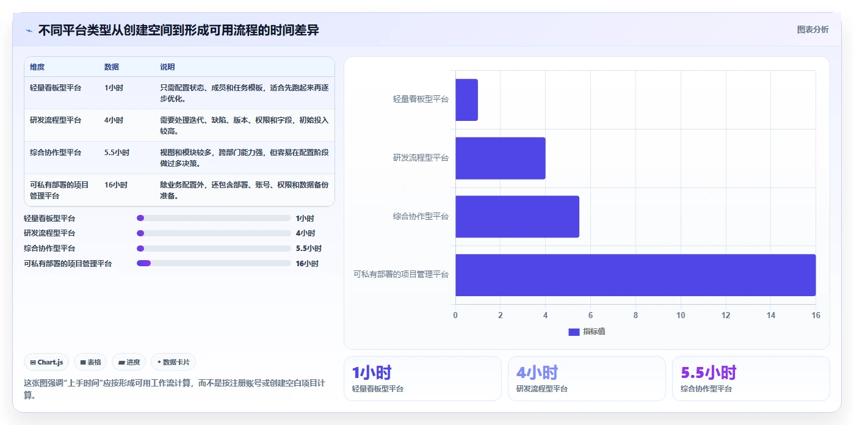Click the icon before the page title
This screenshot has width=854, height=425.
(x=29, y=31)
